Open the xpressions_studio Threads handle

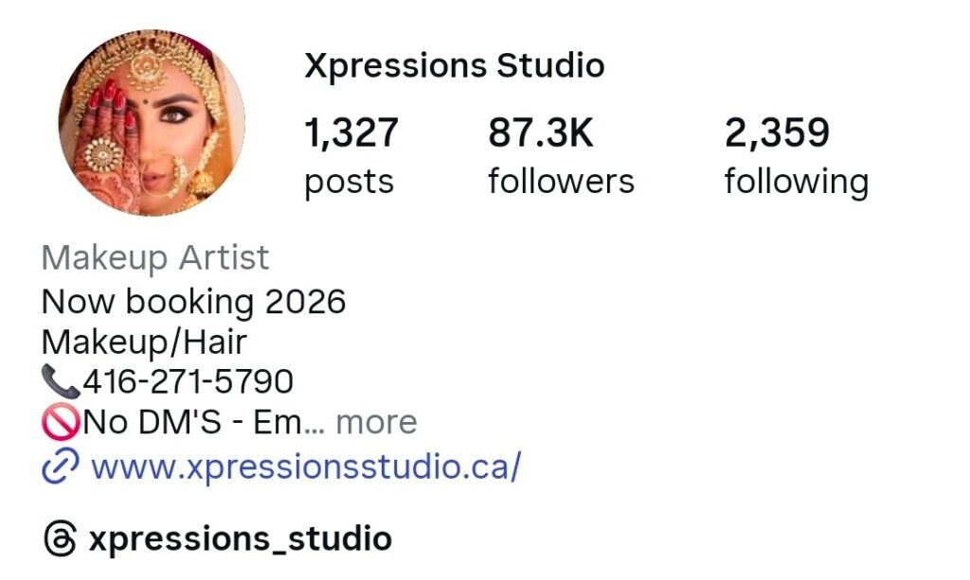[x=240, y=539]
